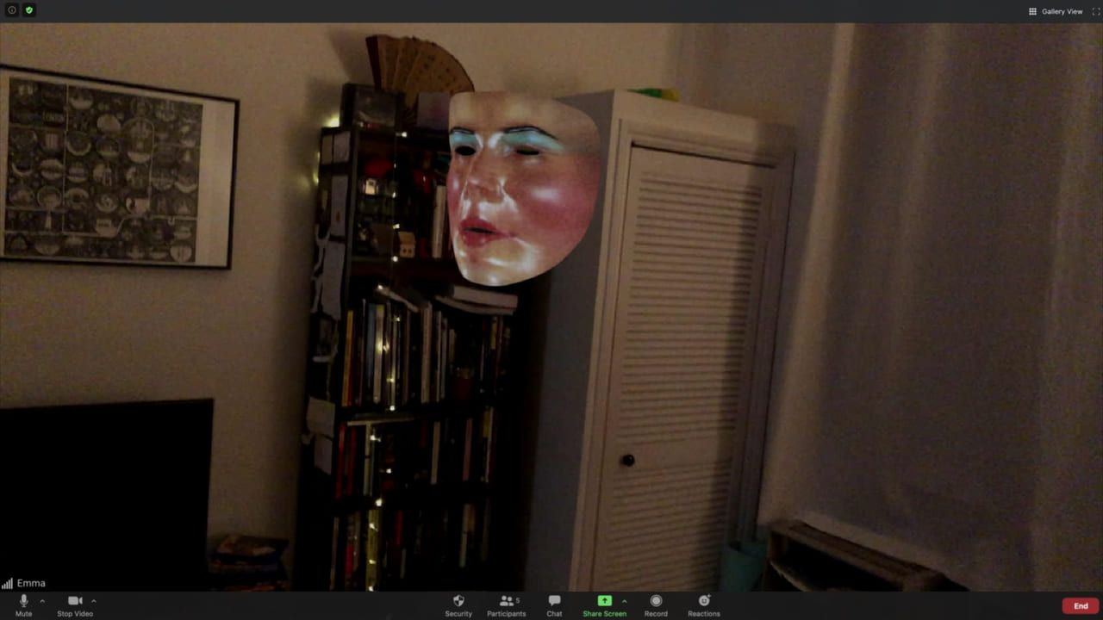Stop the video camera
The width and height of the screenshot is (1103, 620).
coord(75,604)
